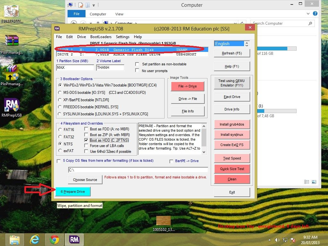Open the RMPrepUSB Help menu

click(138, 37)
